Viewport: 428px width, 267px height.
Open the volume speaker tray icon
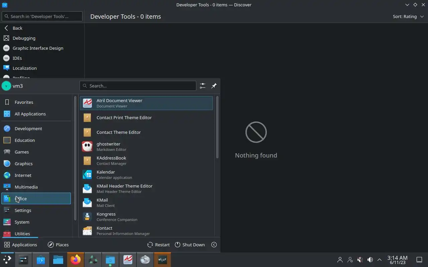370,259
